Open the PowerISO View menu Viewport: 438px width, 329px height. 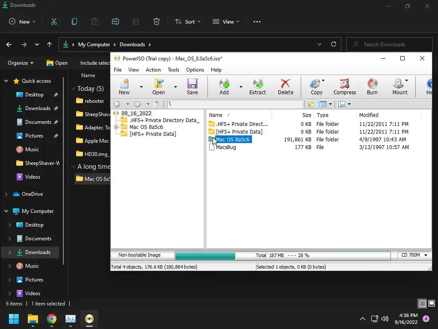[x=133, y=70]
